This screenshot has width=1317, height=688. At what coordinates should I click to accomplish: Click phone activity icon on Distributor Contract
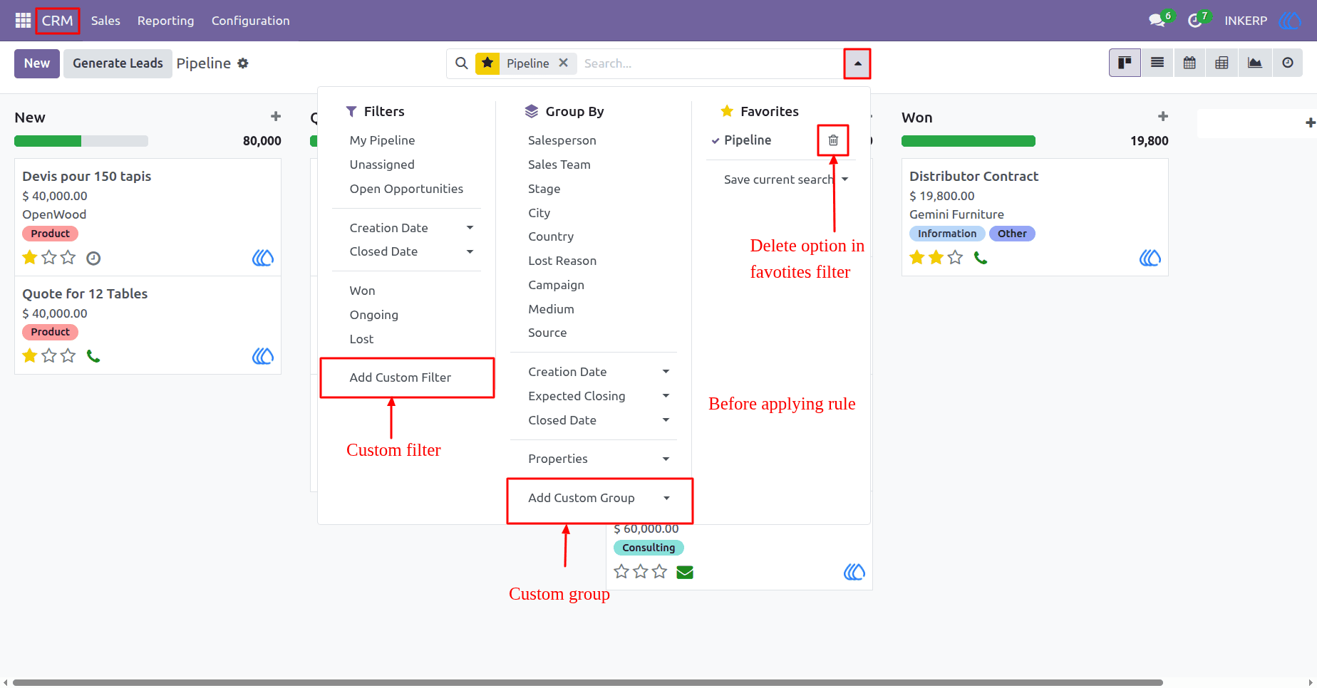pyautogui.click(x=981, y=258)
